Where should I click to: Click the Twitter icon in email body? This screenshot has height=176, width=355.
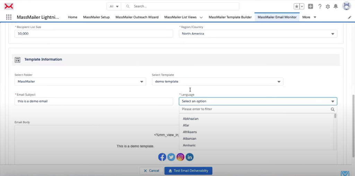point(171,157)
